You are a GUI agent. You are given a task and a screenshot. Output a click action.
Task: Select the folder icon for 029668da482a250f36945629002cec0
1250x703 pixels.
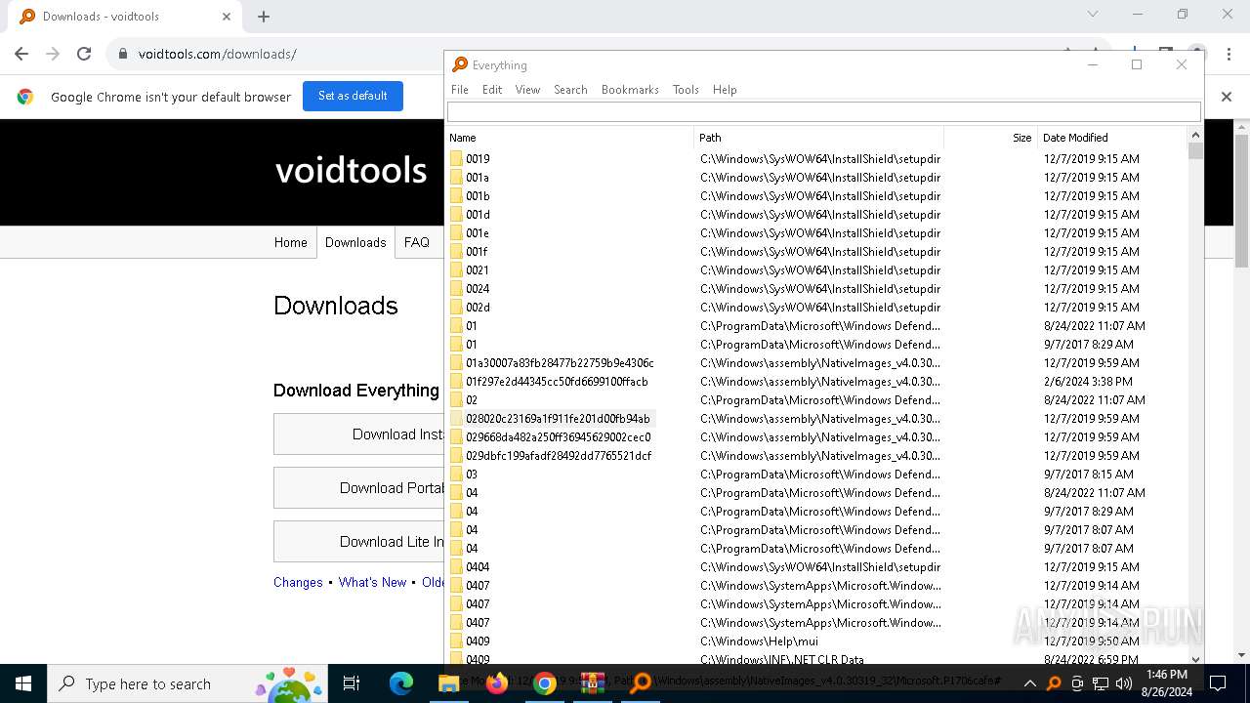[456, 436]
